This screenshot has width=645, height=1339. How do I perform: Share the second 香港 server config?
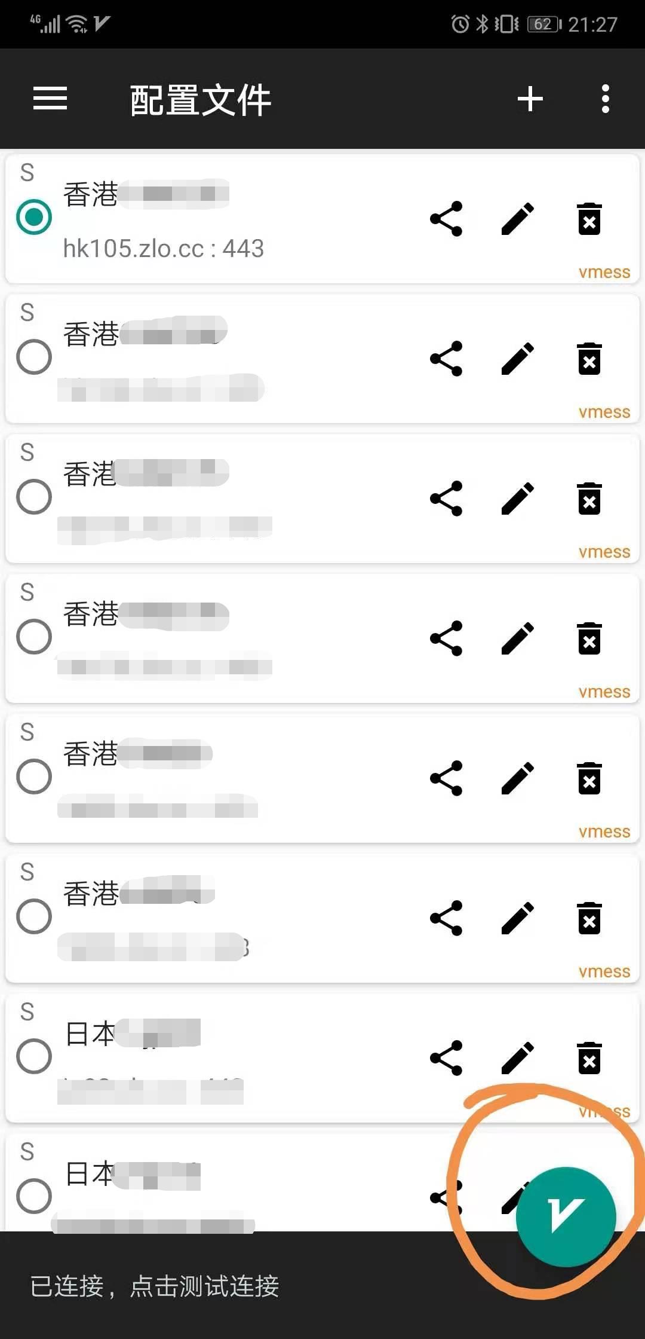[x=446, y=359]
